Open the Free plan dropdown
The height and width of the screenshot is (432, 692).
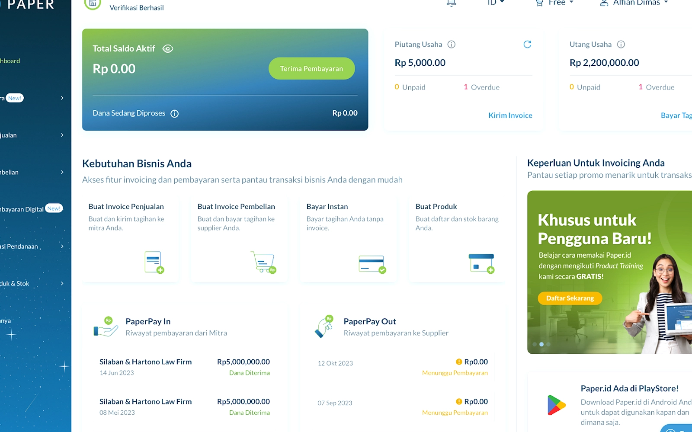coord(561,3)
